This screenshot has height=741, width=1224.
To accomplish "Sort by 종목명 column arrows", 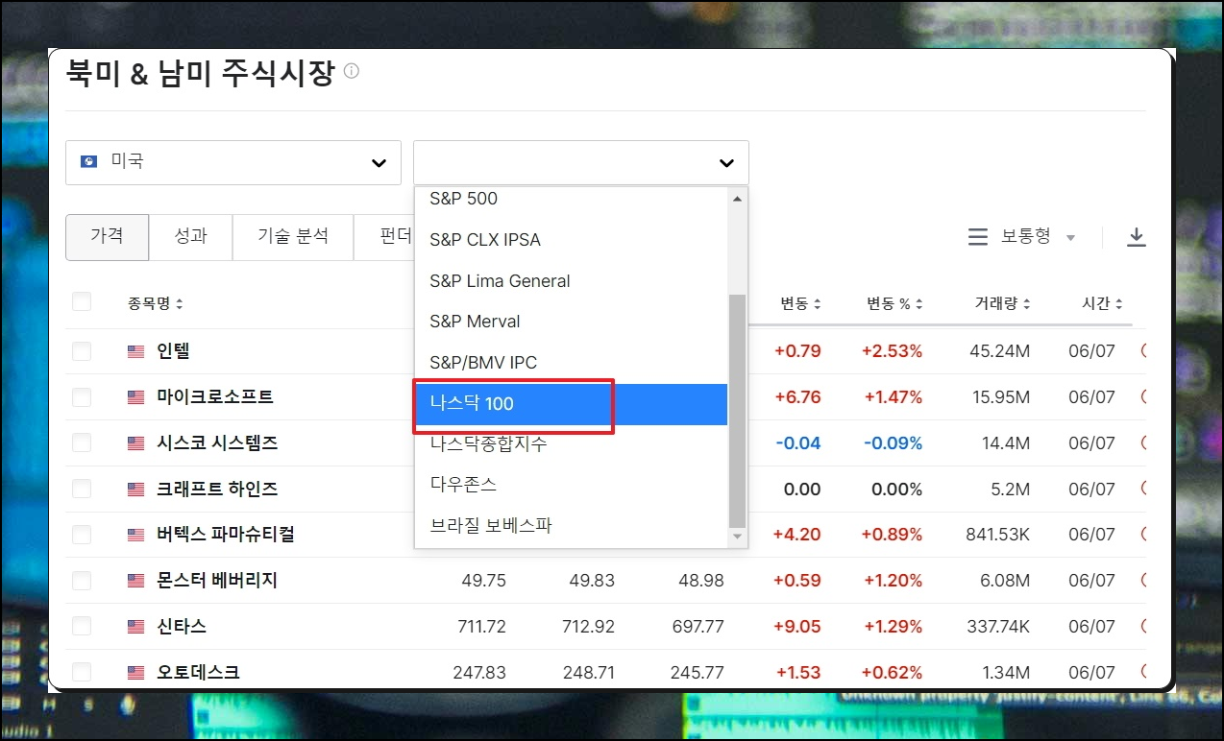I will (180, 304).
